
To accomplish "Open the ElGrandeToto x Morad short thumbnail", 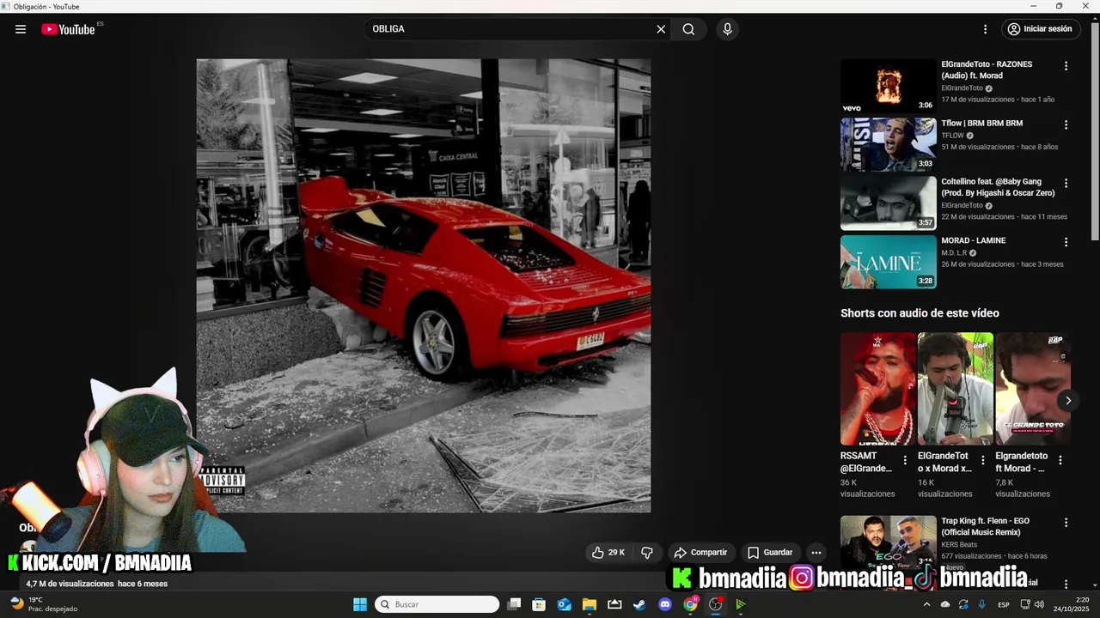I will tap(955, 389).
